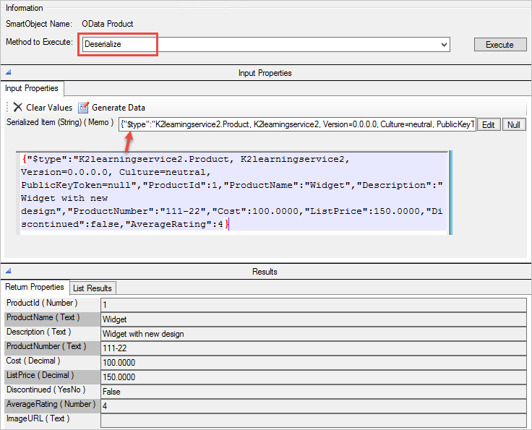Click the ListPrice value 150.0000
The width and height of the screenshot is (532, 430).
[x=313, y=377]
